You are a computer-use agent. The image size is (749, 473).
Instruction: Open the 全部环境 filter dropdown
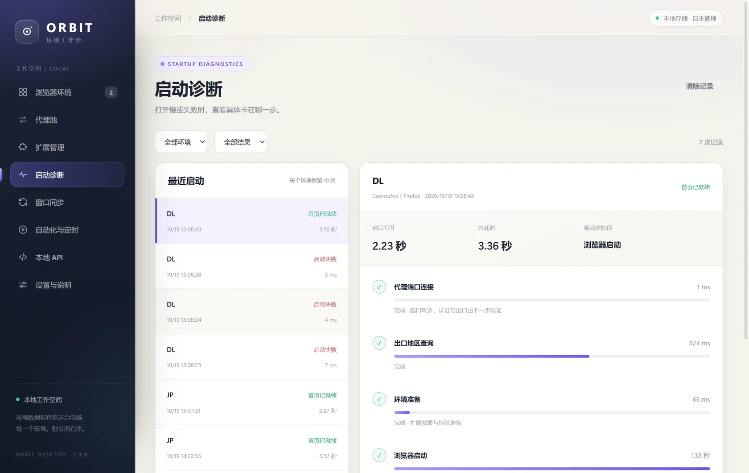[x=181, y=142]
